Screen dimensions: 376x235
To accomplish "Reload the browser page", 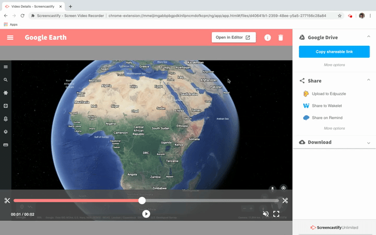I will coord(22,16).
